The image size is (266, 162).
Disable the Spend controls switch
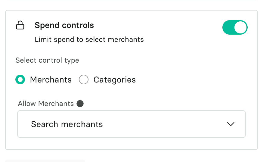235,28
